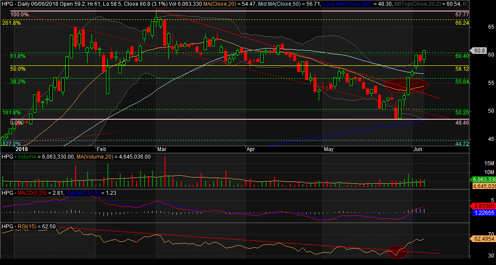496x265 pixels.
Task: Click the RSI value tag 62.4954
Action: [x=482, y=239]
